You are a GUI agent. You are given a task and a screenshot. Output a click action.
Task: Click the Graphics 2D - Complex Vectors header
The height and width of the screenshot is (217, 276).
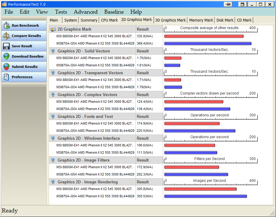87,95
